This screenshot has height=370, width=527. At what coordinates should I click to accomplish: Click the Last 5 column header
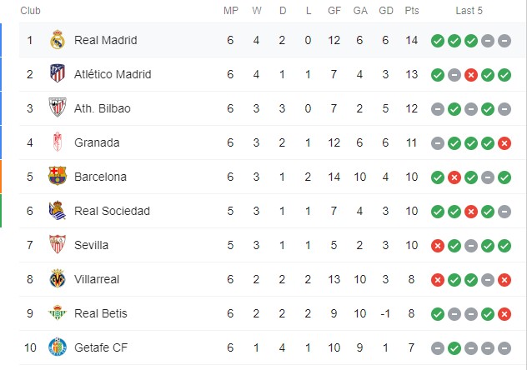point(469,11)
